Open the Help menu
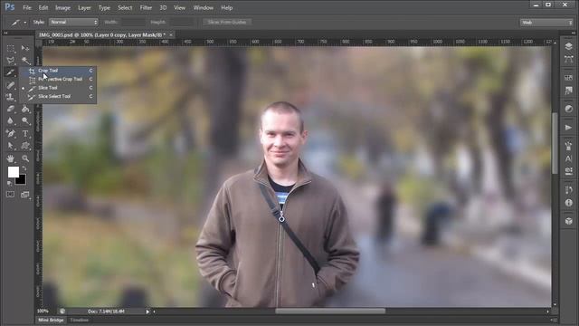This screenshot has width=579, height=326. (x=226, y=8)
